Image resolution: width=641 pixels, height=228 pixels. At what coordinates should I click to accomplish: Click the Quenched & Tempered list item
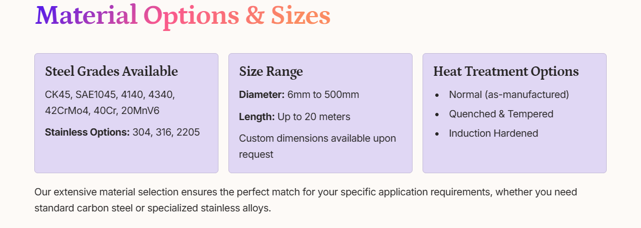pyautogui.click(x=501, y=114)
